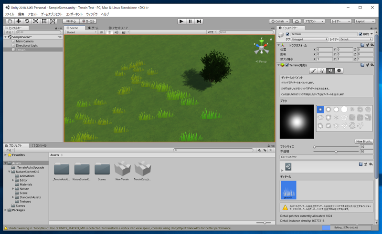
Task: Filter project search by type icon
Action: pyautogui.click(x=259, y=150)
